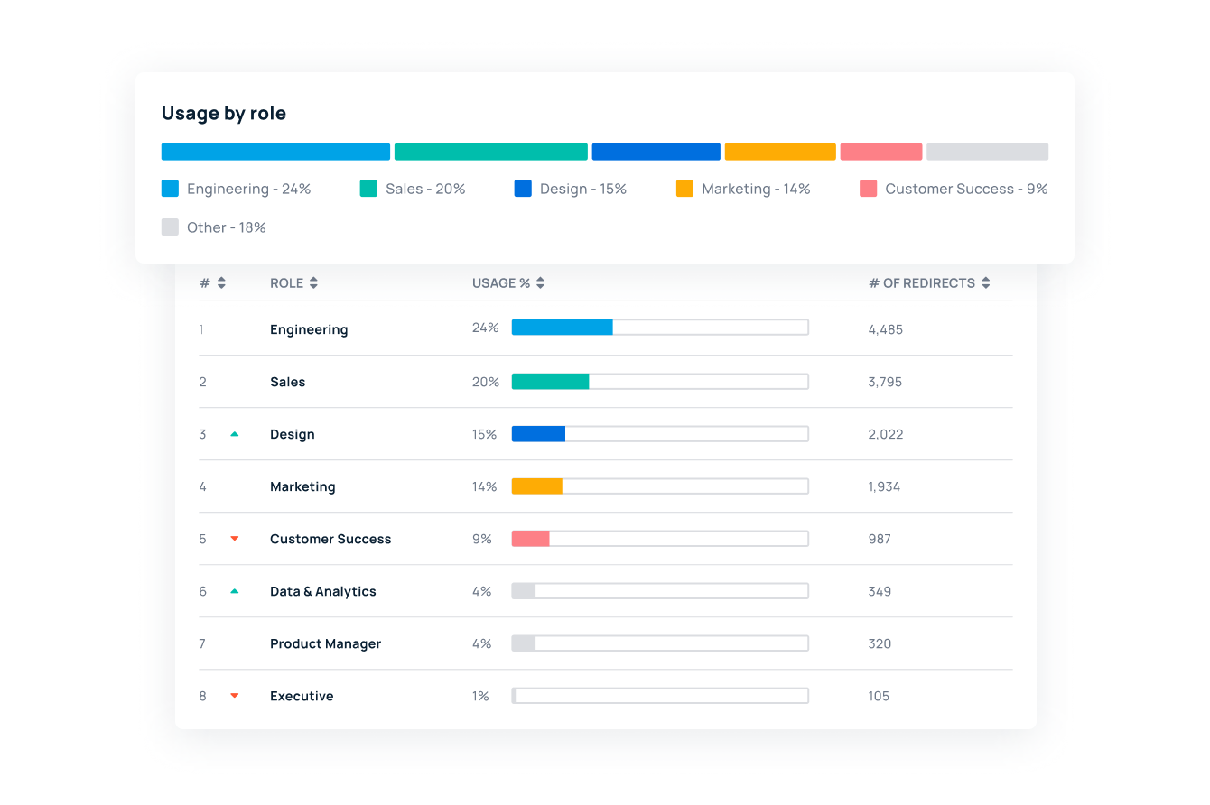Select the ROLE column header
Screen dimensions: 1210x805
pyautogui.click(x=286, y=282)
